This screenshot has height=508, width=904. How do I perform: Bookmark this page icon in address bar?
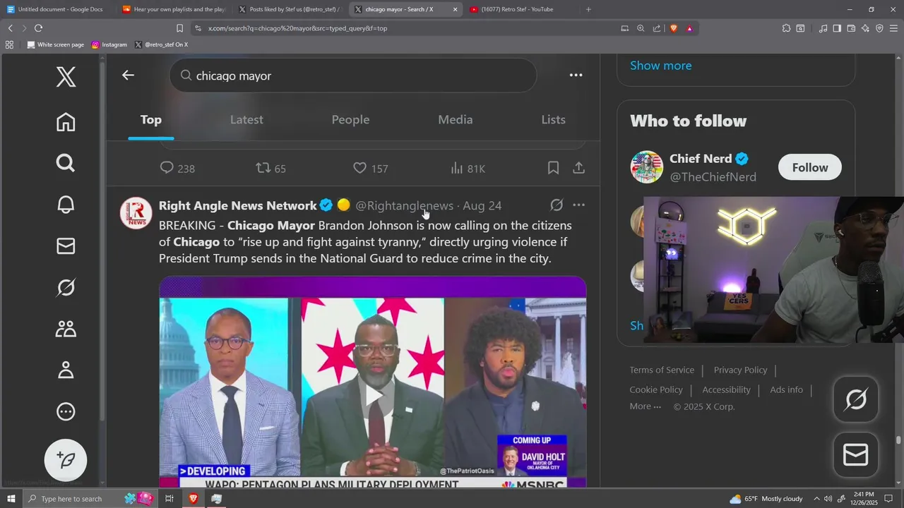coord(179,28)
